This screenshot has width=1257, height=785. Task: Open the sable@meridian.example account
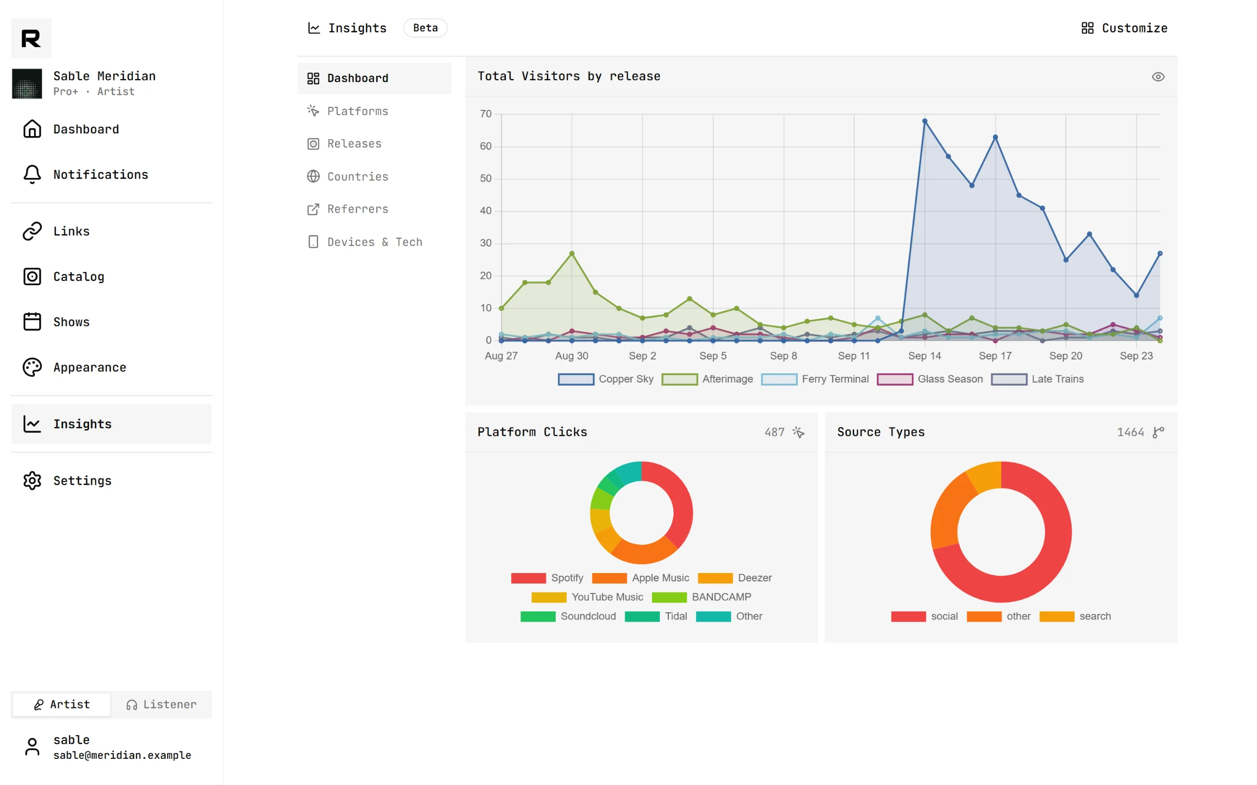111,747
